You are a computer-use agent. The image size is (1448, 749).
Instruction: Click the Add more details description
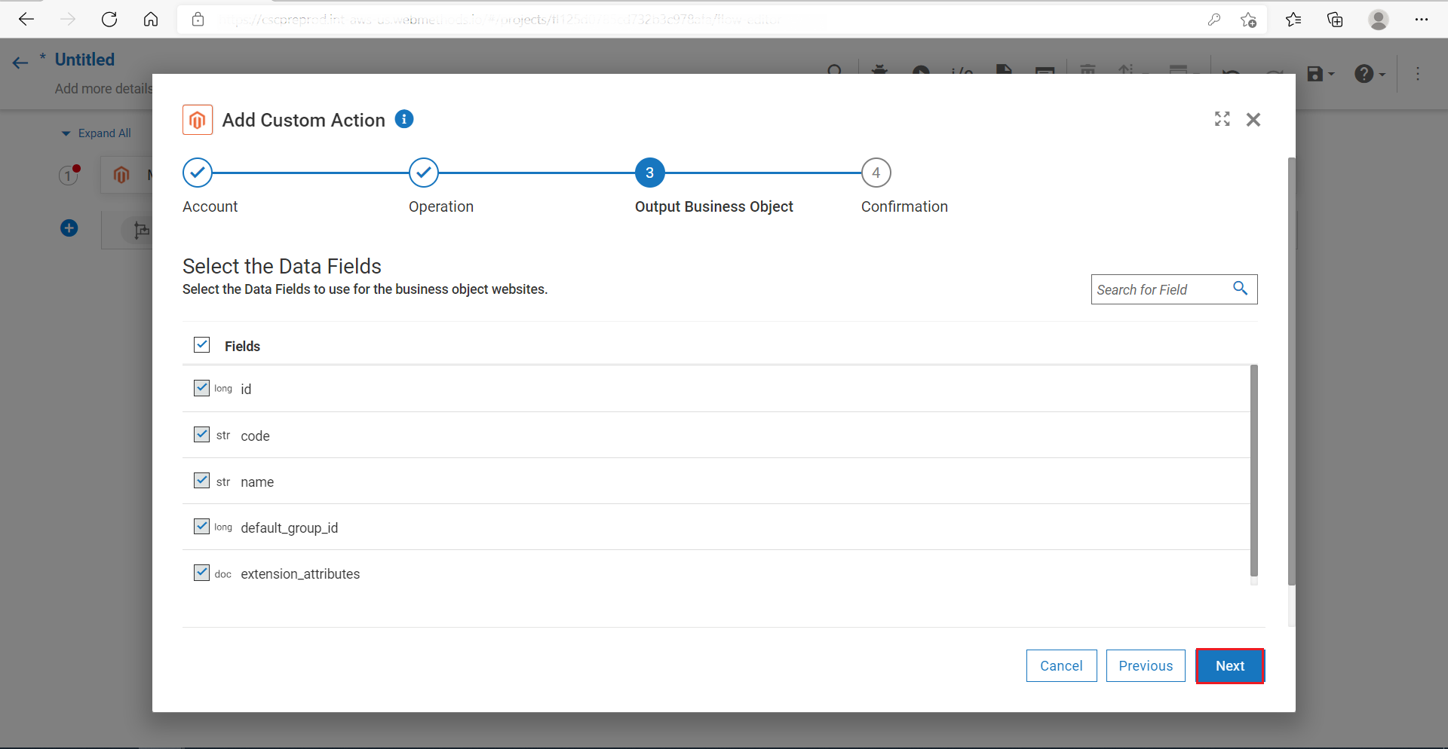click(x=103, y=89)
